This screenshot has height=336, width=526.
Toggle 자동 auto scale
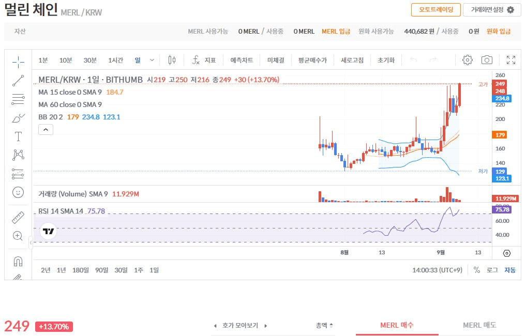tap(510, 270)
